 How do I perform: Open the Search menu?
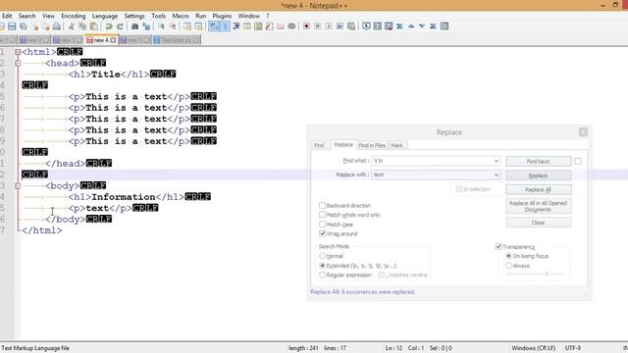(x=26, y=16)
